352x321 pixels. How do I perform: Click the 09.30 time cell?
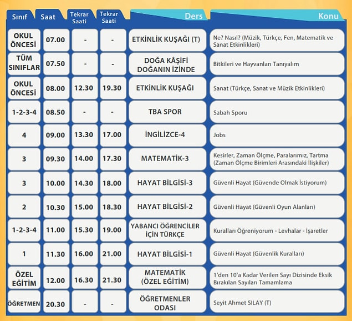[56, 159]
